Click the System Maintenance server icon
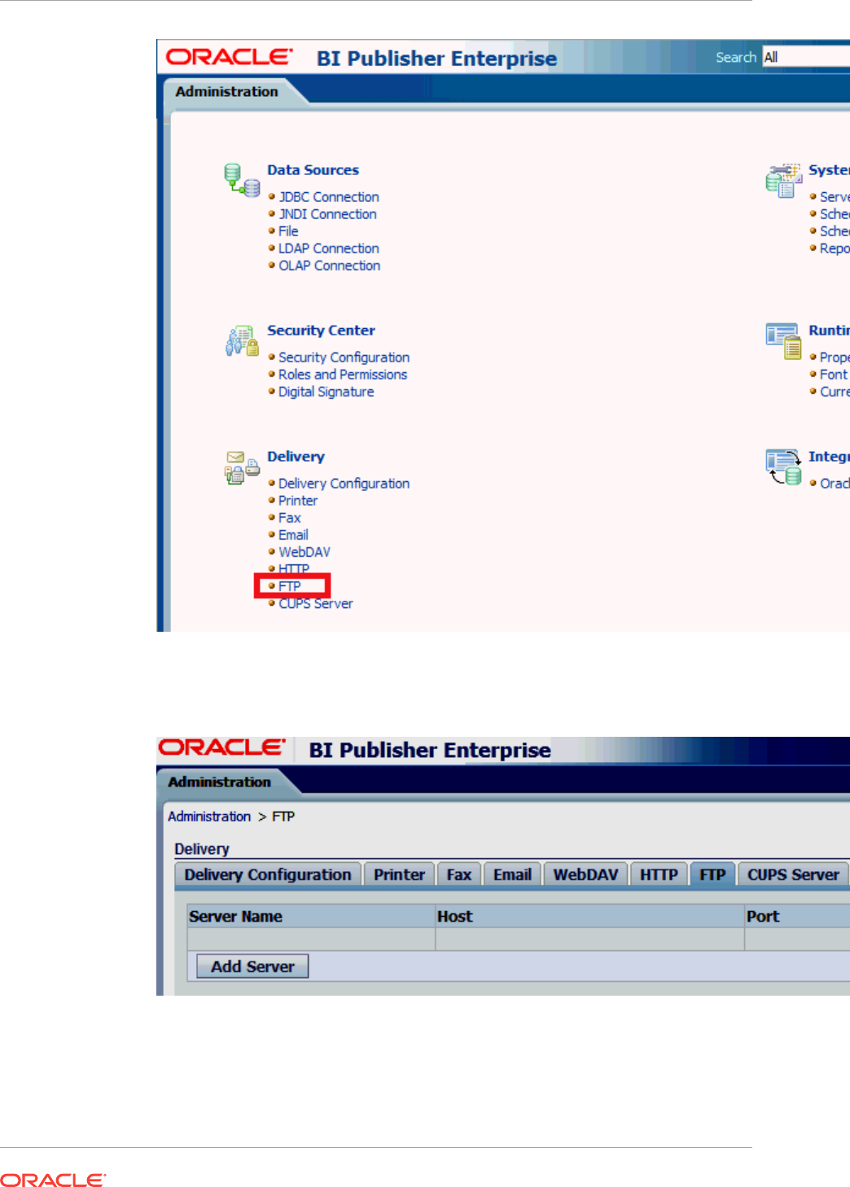Image resolution: width=850 pixels, height=1187 pixels. (783, 181)
